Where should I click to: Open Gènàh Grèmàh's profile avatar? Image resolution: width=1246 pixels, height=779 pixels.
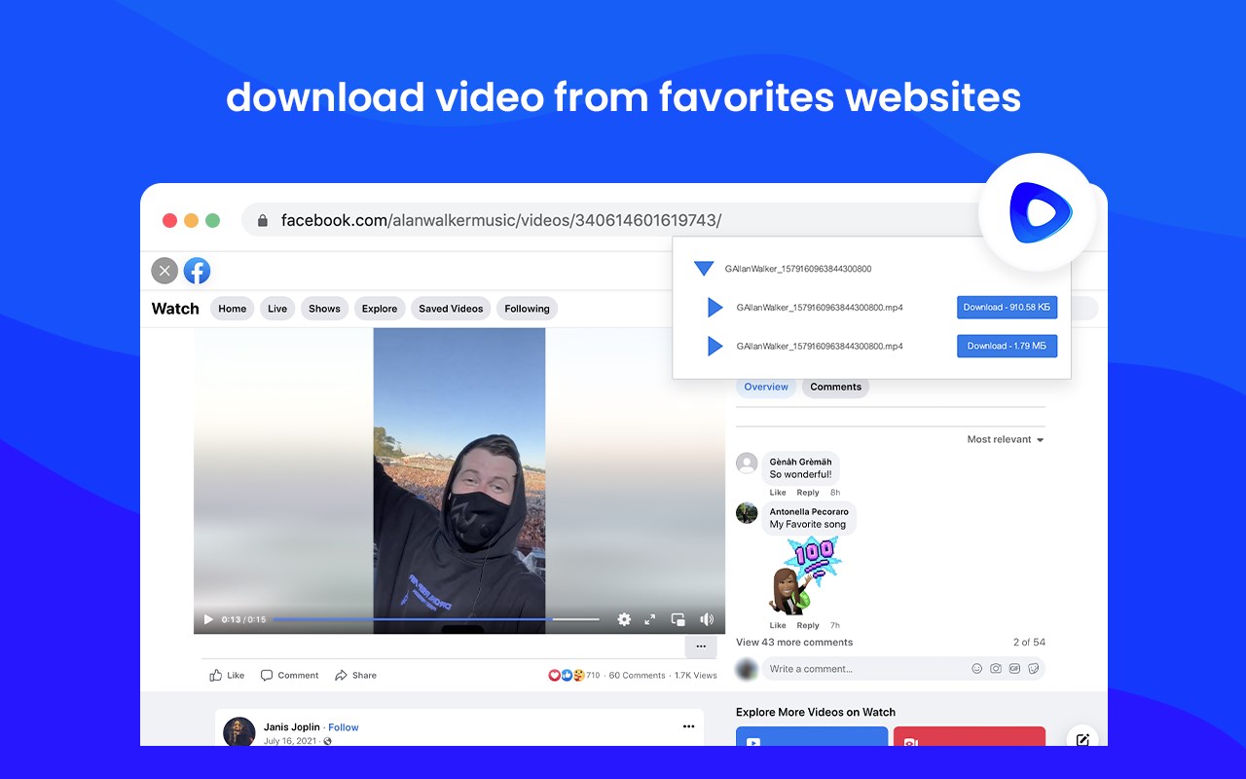point(747,464)
